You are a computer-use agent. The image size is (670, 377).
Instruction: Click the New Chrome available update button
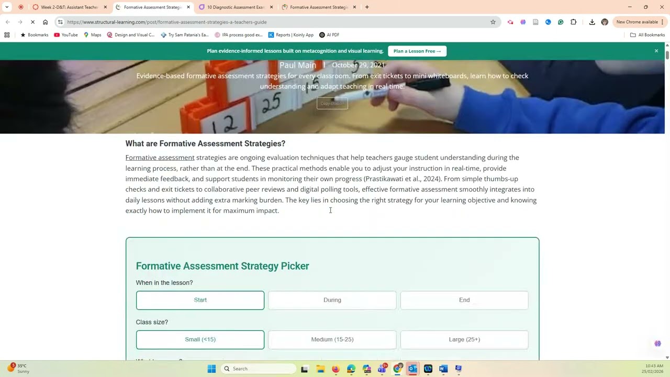coord(637,22)
